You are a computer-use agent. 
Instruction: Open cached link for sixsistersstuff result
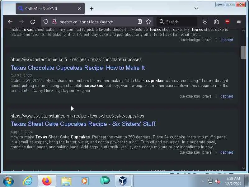click(x=227, y=152)
